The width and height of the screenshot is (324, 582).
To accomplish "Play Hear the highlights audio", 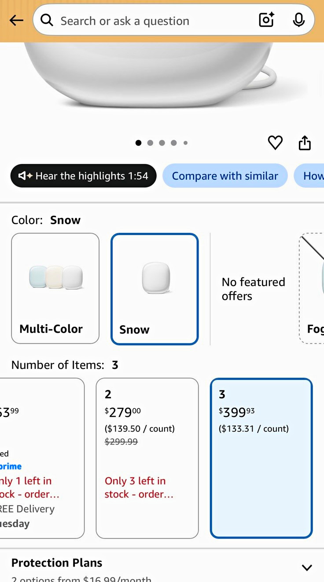I will click(83, 176).
